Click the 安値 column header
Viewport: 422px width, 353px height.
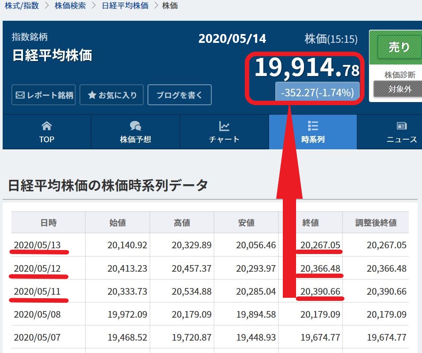pyautogui.click(x=246, y=223)
